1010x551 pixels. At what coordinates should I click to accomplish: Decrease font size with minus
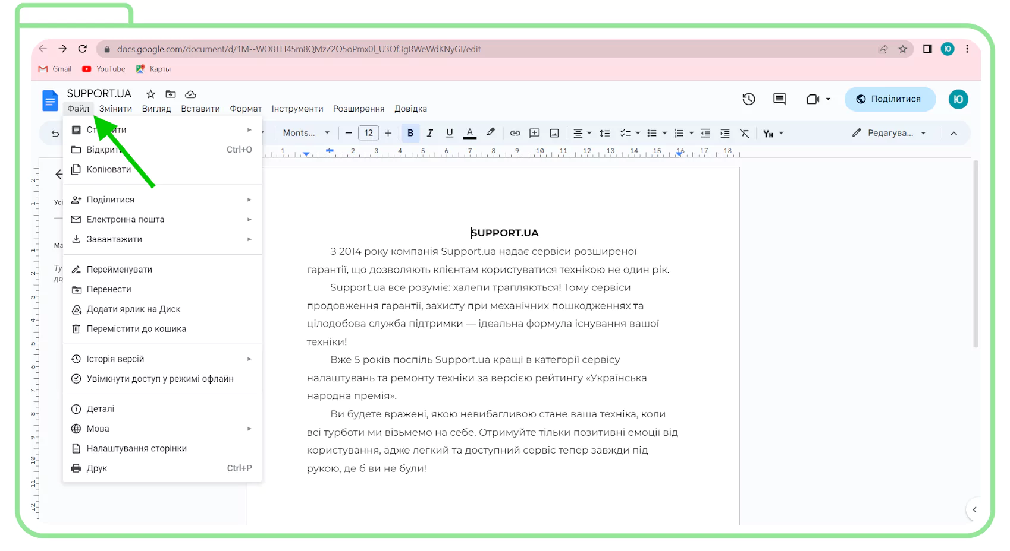pos(349,133)
